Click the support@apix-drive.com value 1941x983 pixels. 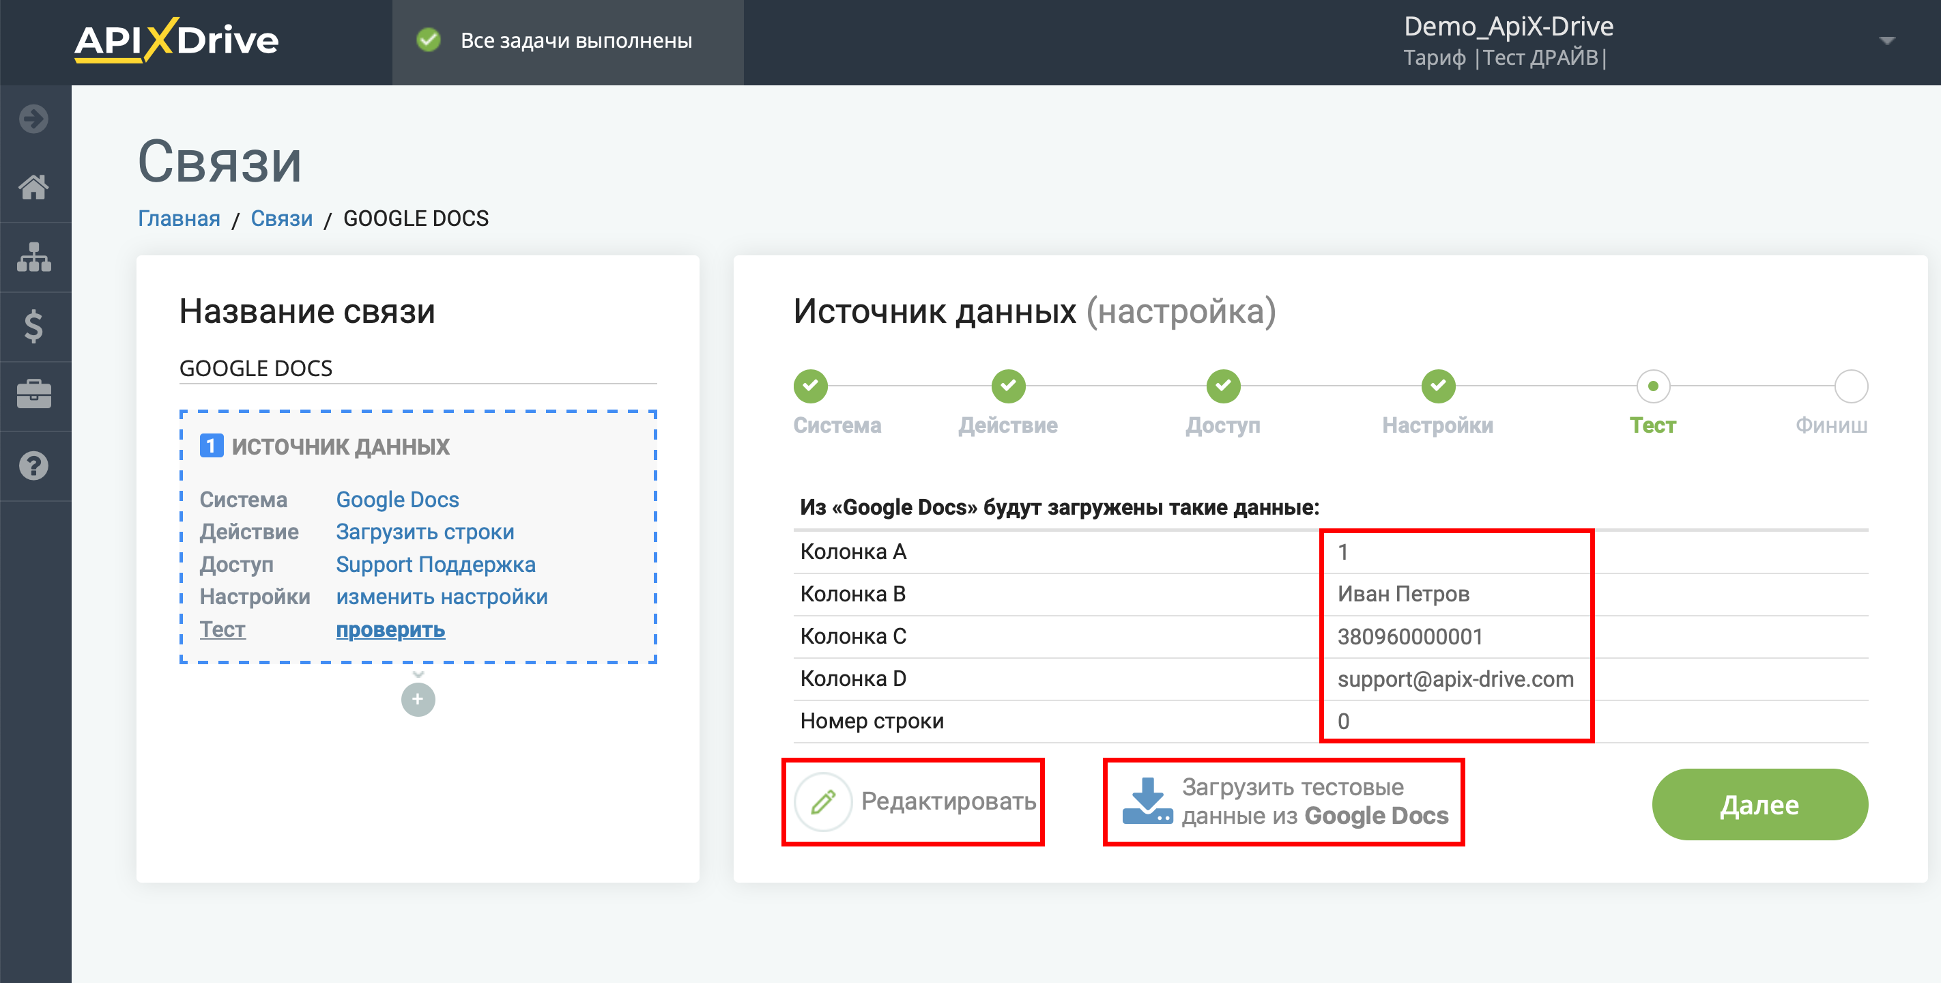tap(1455, 679)
